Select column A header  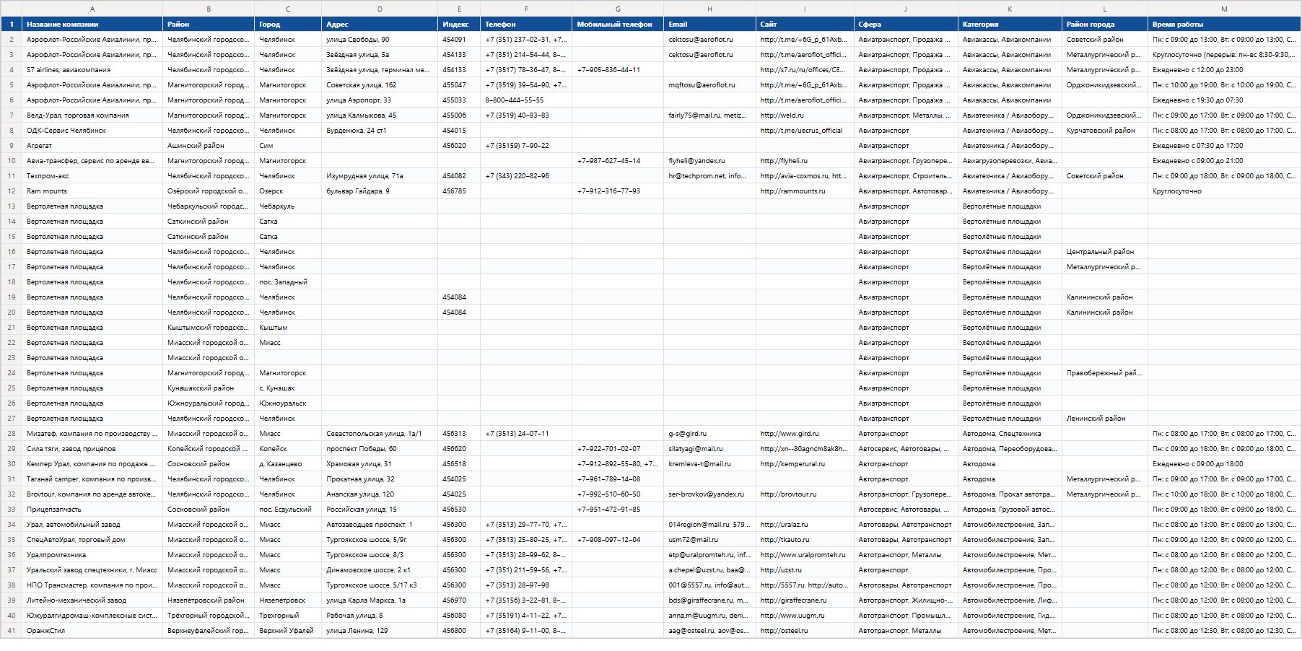pos(92,9)
